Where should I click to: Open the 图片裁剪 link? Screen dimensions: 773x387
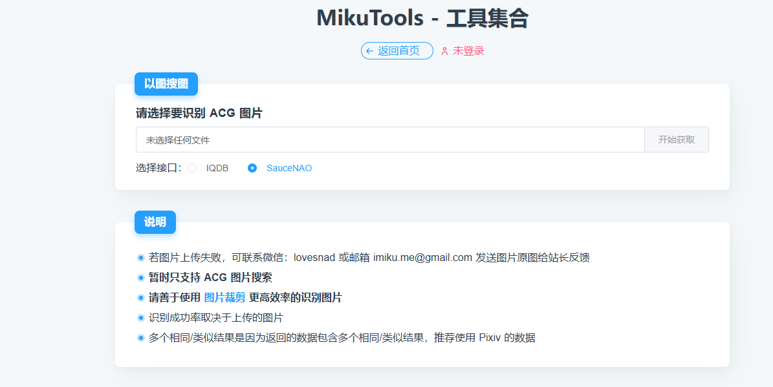coord(224,298)
